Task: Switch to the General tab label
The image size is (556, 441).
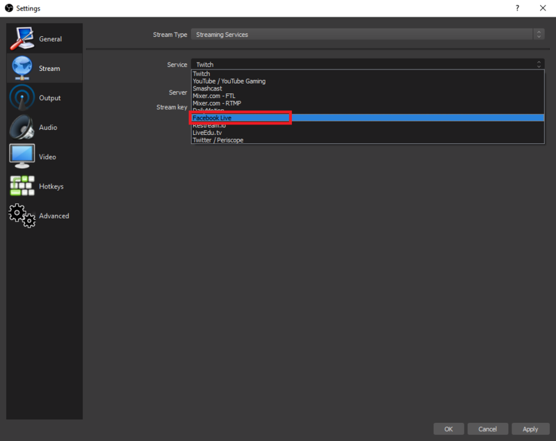Action: point(50,39)
